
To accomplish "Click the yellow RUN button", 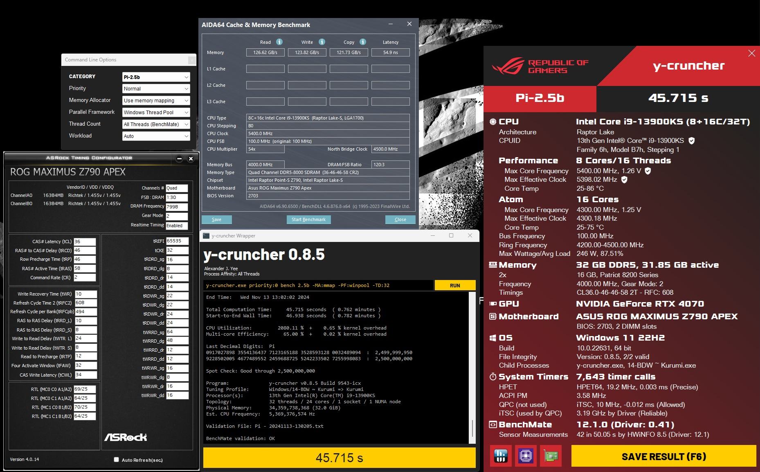I will pos(455,285).
